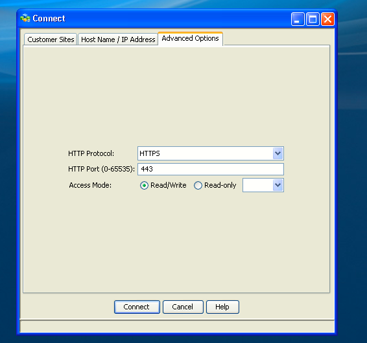Screen dimensions: 367x343
Task: Click the empty combo box next to Read-only
Action: (x=257, y=185)
